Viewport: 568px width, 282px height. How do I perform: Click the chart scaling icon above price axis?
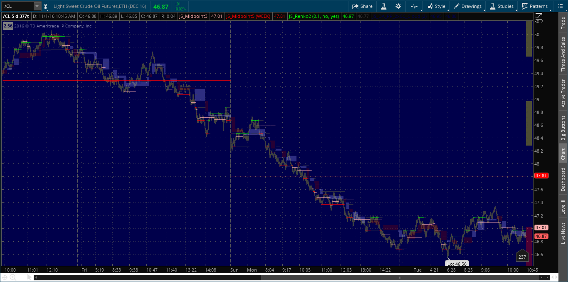tap(539, 16)
